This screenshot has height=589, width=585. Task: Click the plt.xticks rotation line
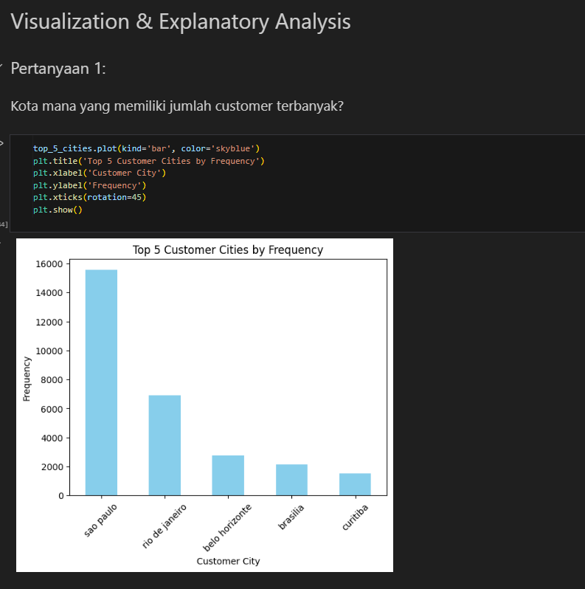[89, 198]
